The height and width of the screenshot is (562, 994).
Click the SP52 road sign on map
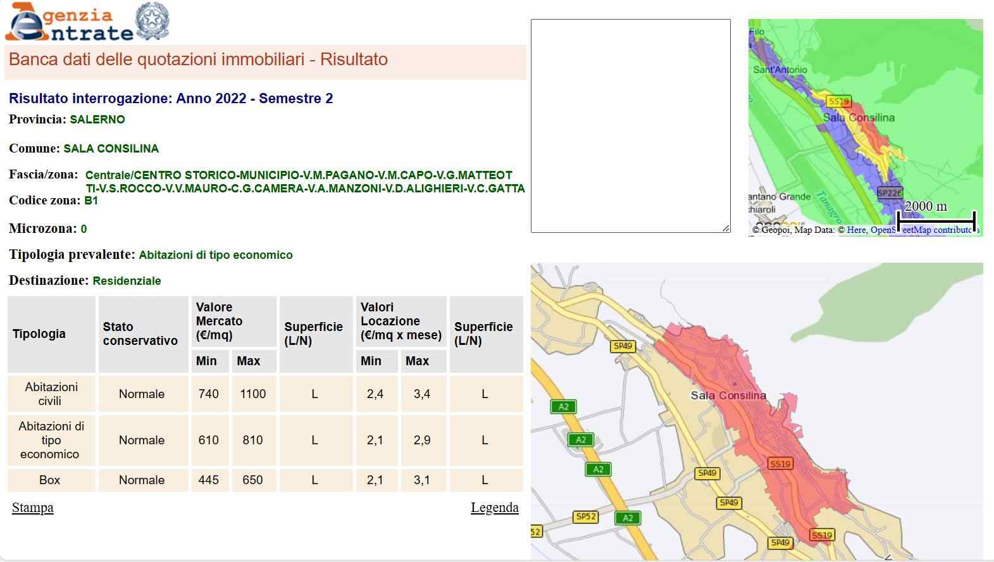[x=586, y=517]
